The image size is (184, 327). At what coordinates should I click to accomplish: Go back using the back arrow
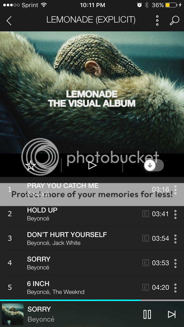[9, 21]
